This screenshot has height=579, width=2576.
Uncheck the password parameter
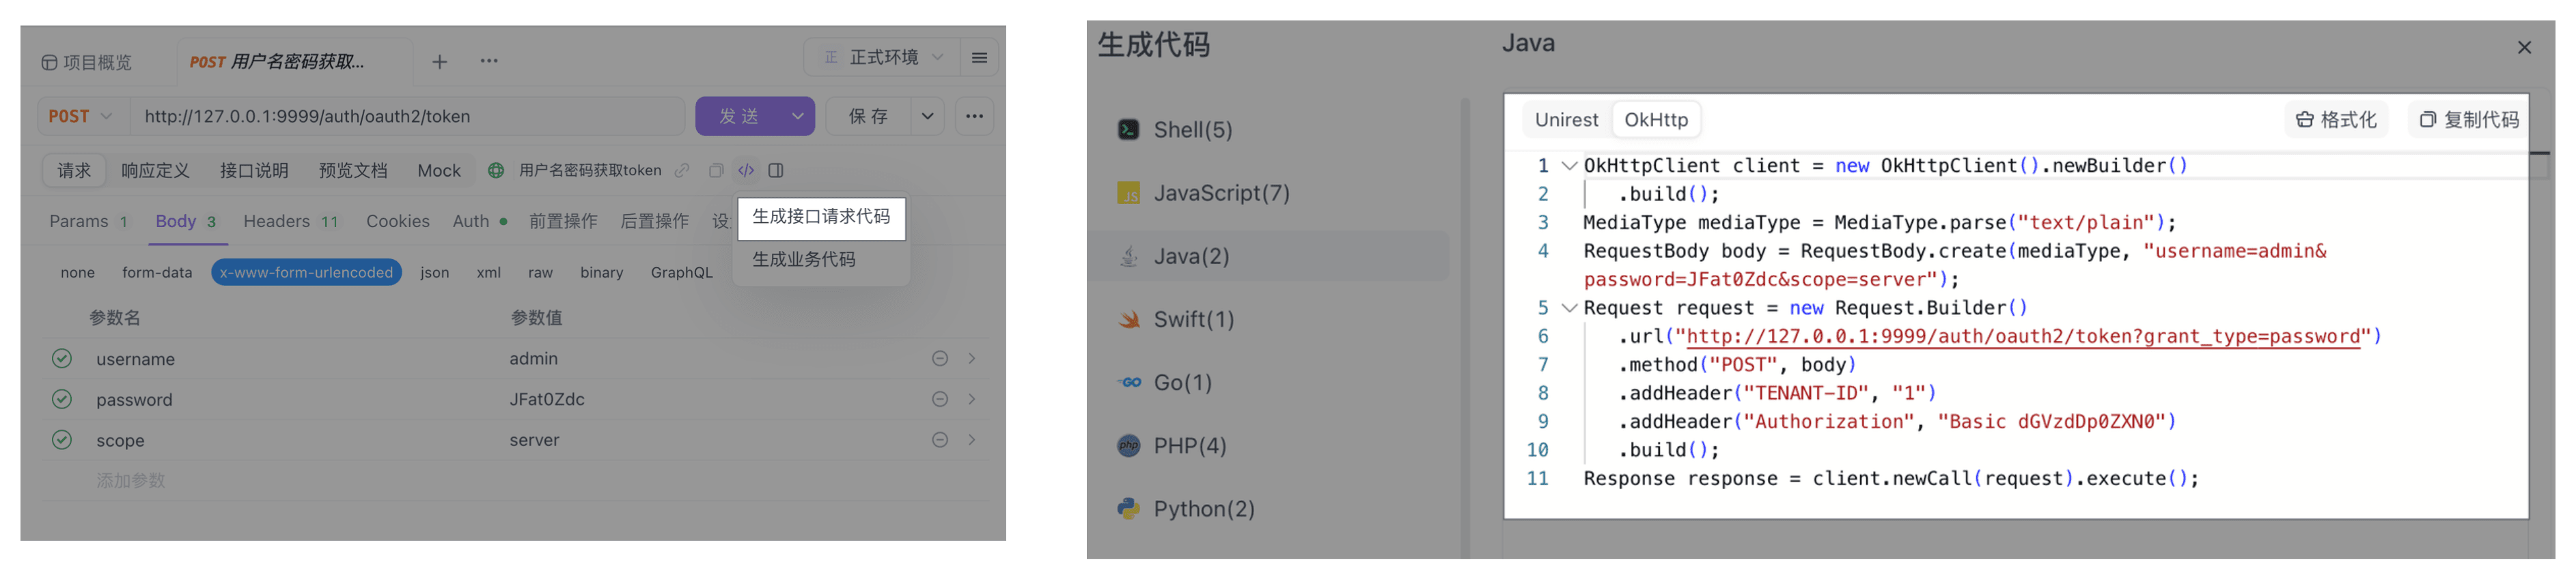[62, 400]
